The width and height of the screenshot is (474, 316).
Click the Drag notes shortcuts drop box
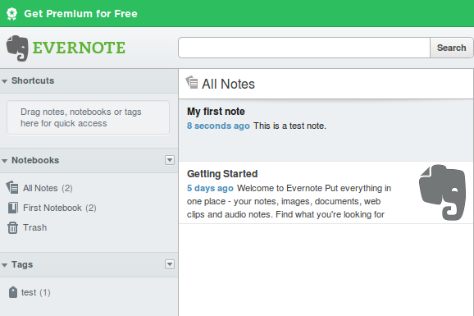pos(88,117)
